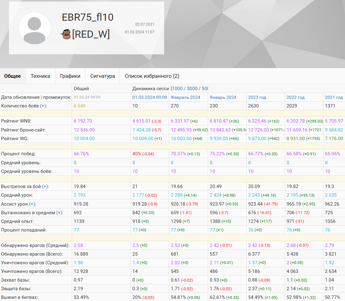Switch to the Графики tab
This screenshot has height=301, width=345.
click(x=70, y=76)
